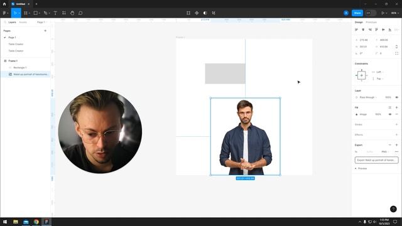Expand the export Preview section
Image resolution: width=402 pixels, height=226 pixels.
tap(361, 169)
